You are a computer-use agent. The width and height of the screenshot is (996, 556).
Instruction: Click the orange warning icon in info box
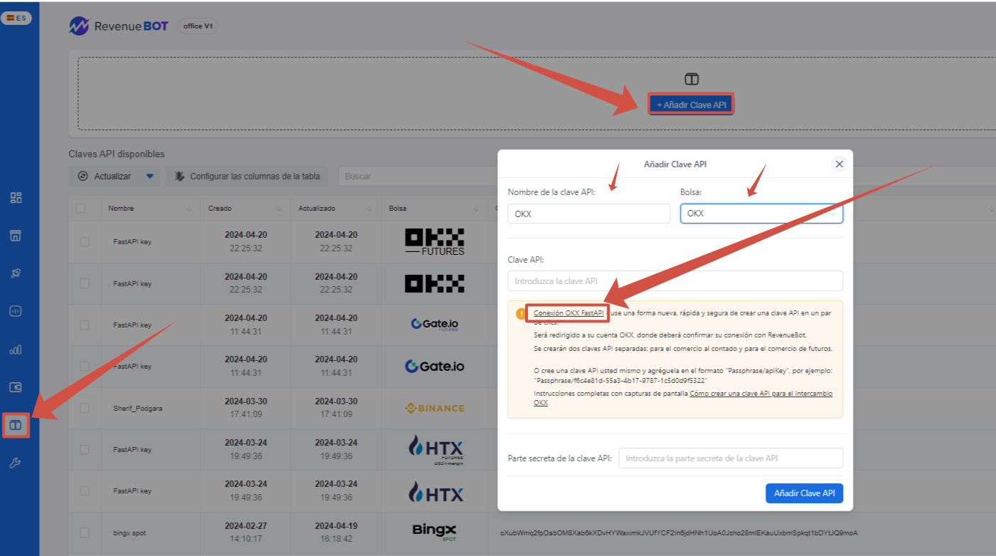tap(521, 313)
